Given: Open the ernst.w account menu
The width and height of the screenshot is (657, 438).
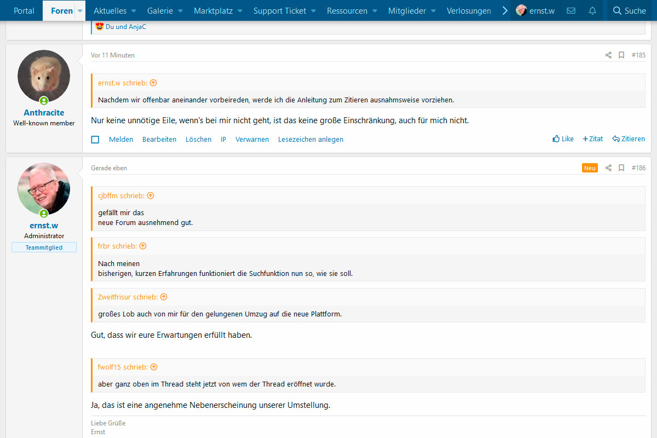Looking at the screenshot, I should pos(535,10).
